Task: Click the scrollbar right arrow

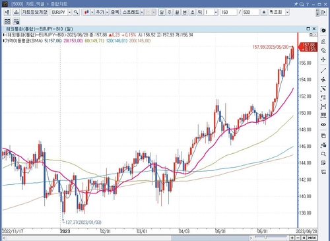Action: click(251, 238)
